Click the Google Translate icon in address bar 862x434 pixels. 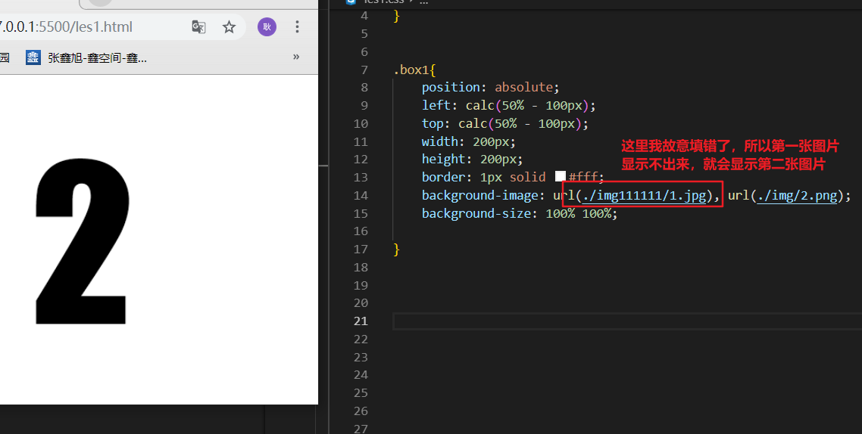coord(198,27)
